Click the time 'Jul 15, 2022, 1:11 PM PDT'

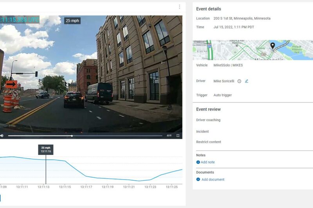point(234,27)
